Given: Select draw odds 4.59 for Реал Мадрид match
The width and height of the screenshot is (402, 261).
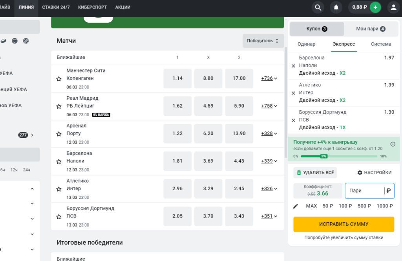Looking at the screenshot, I should (x=208, y=106).
